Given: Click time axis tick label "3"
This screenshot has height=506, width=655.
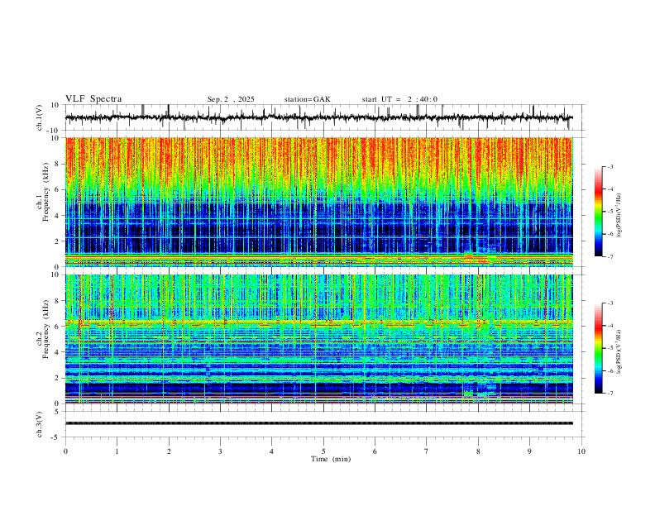Looking at the screenshot, I should [220, 451].
